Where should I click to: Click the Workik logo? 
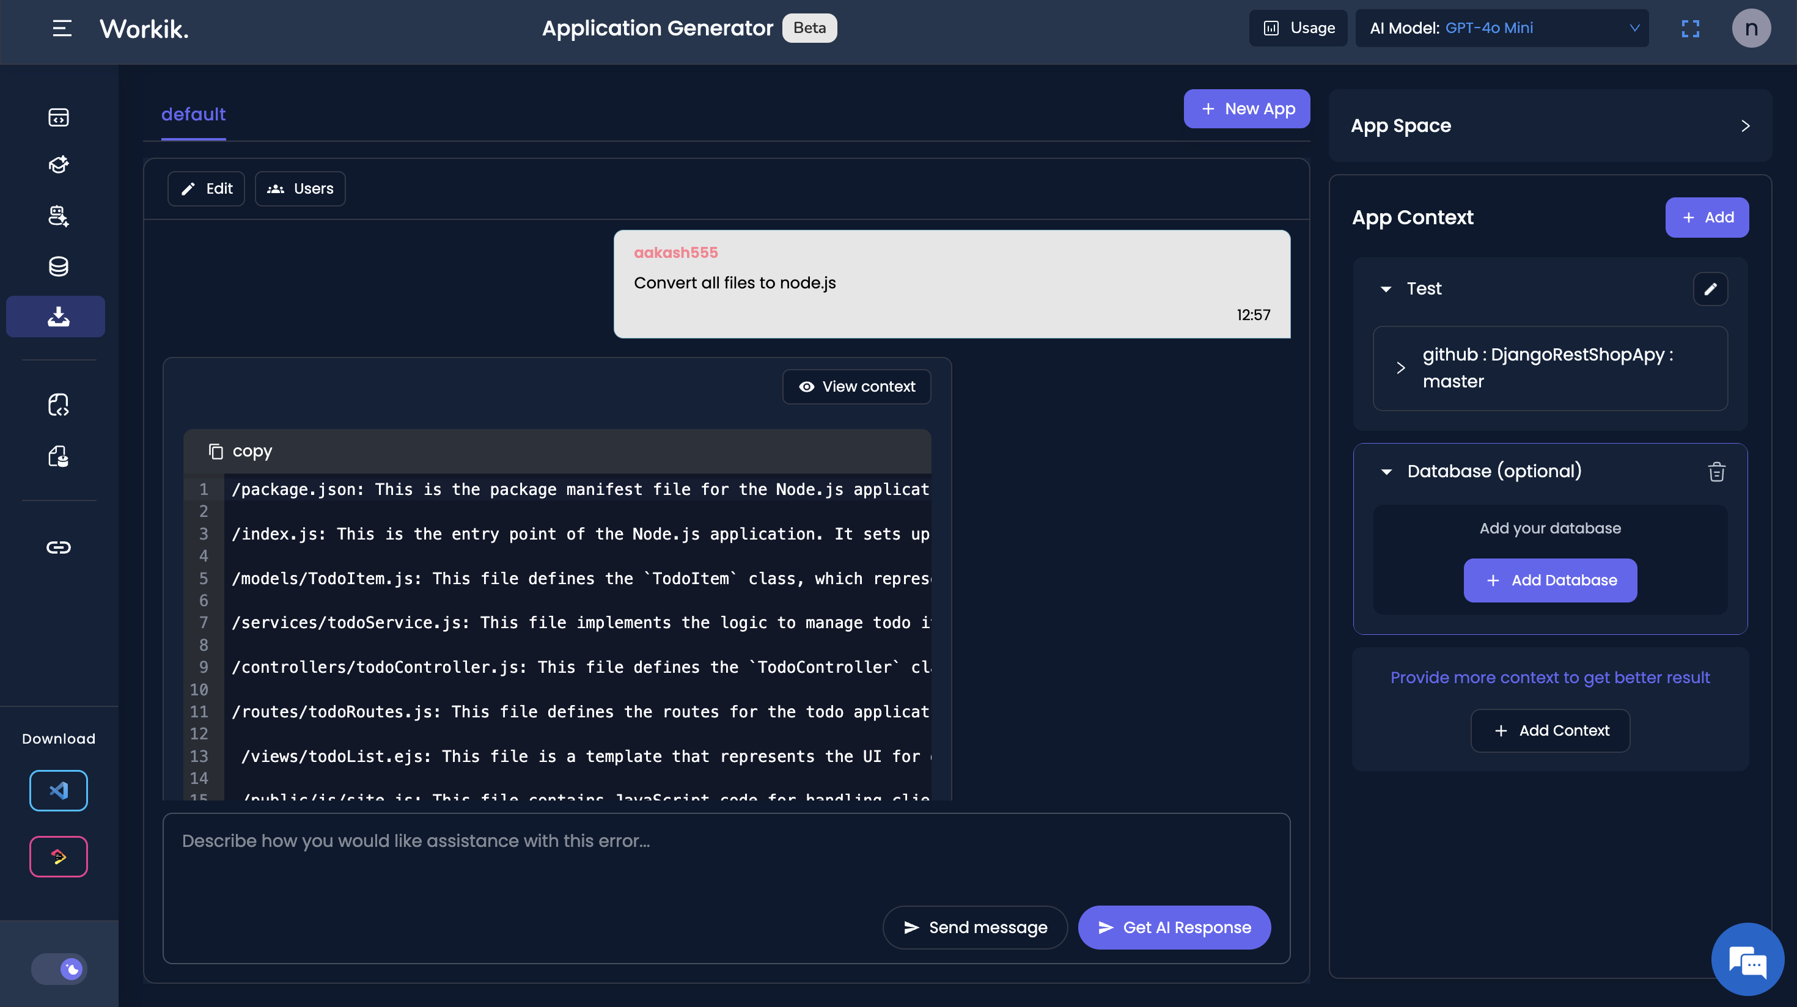pos(144,29)
